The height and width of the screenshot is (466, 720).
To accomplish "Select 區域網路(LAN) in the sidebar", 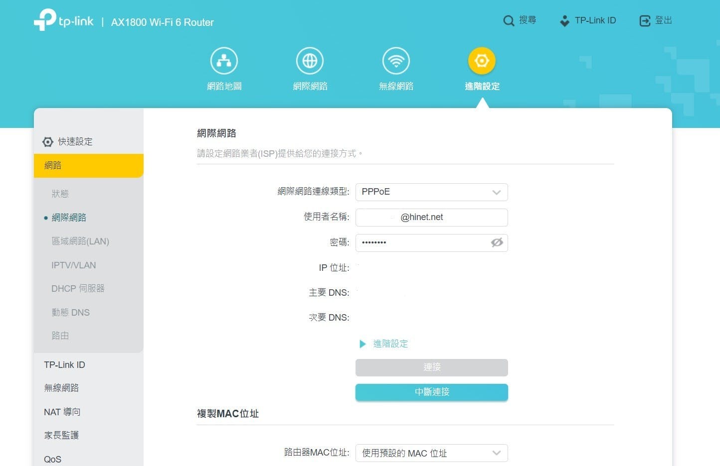I will coord(80,241).
